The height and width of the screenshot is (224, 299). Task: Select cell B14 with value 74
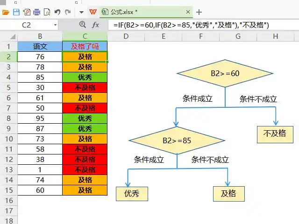coord(40,180)
